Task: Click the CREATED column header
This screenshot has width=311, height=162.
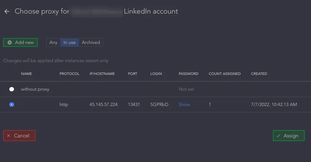Action: click(x=259, y=74)
